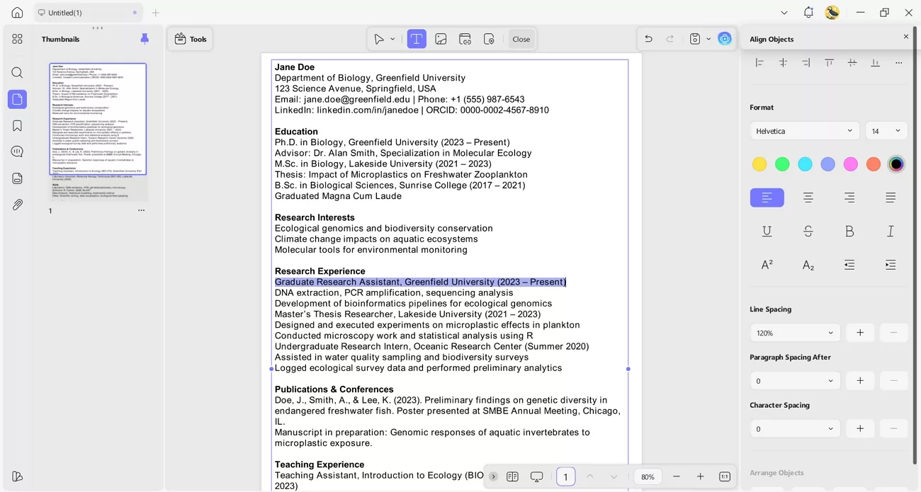Enter presentation mode from bottom bar

point(536,476)
